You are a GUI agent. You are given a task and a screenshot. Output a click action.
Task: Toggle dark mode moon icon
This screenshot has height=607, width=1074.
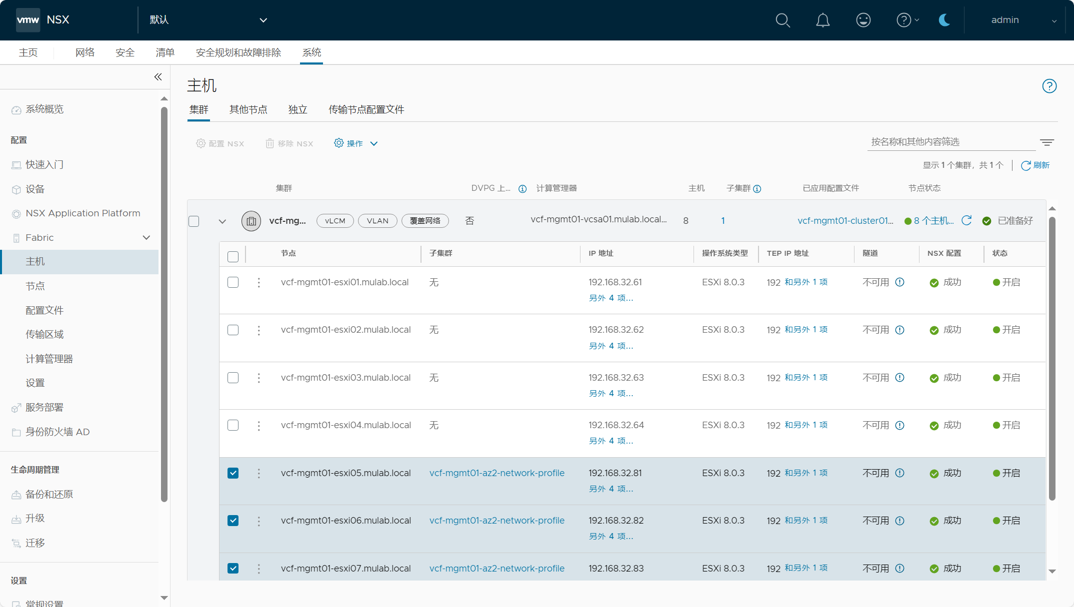[944, 20]
